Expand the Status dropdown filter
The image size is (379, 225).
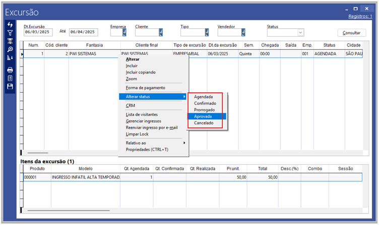click(x=301, y=32)
